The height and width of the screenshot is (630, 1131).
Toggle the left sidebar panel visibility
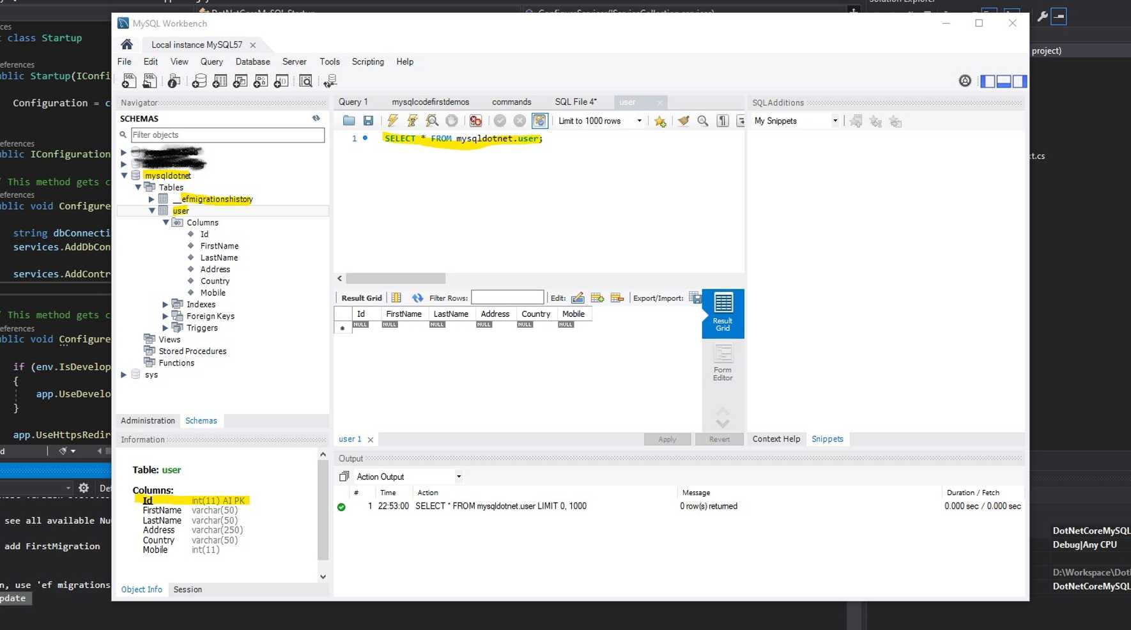click(988, 81)
